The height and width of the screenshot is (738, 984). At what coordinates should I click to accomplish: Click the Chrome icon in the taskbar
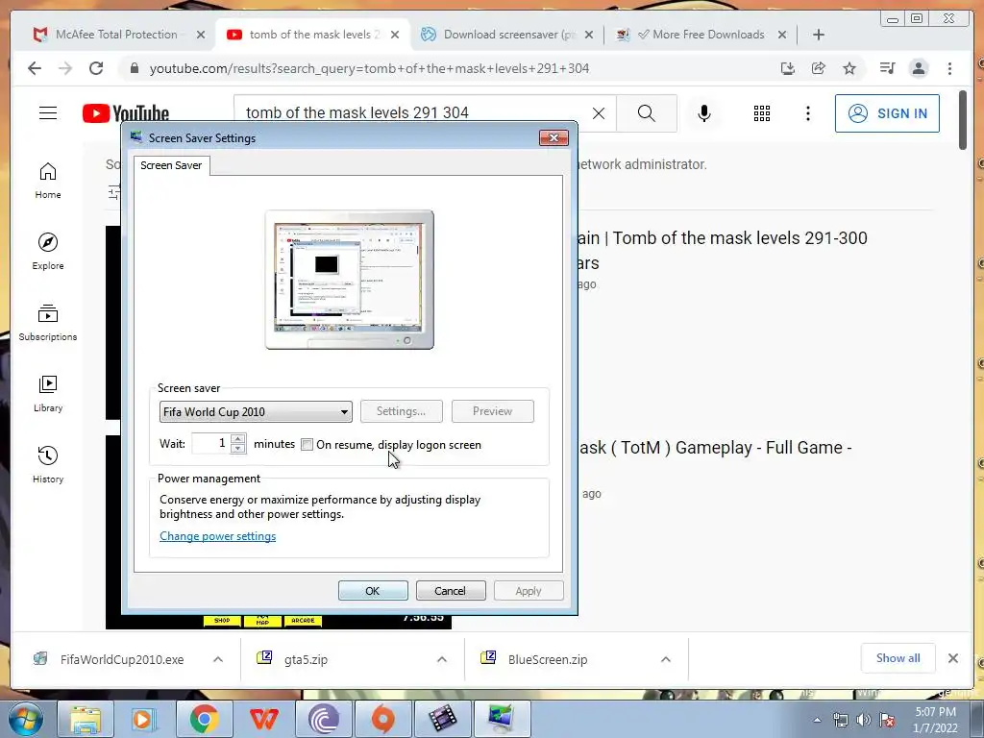click(204, 719)
